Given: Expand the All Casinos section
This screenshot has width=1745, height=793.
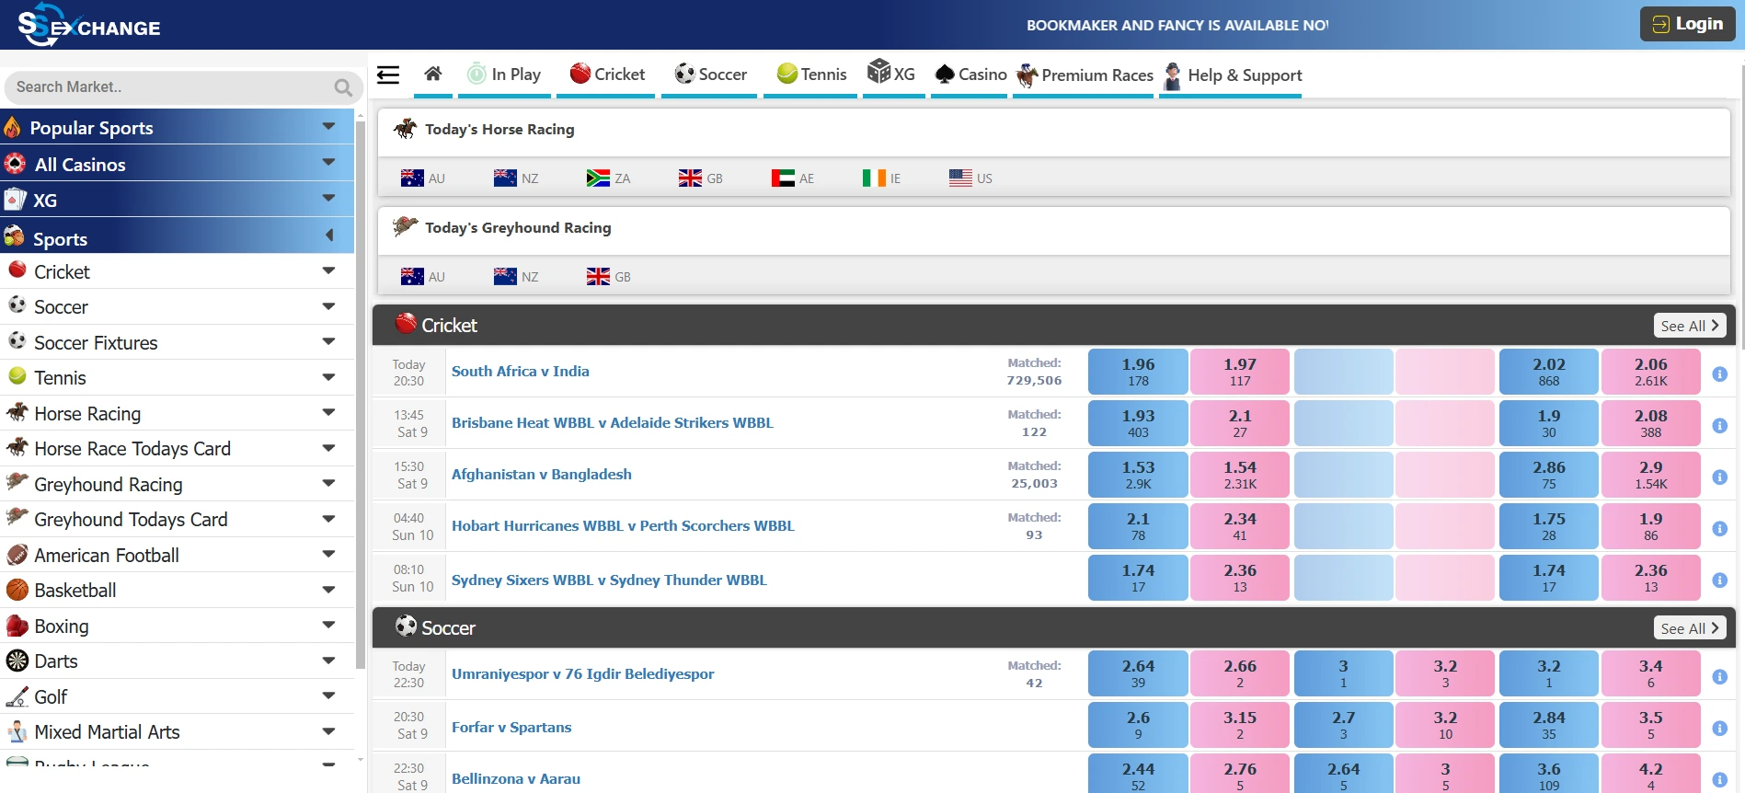Looking at the screenshot, I should pos(177,164).
